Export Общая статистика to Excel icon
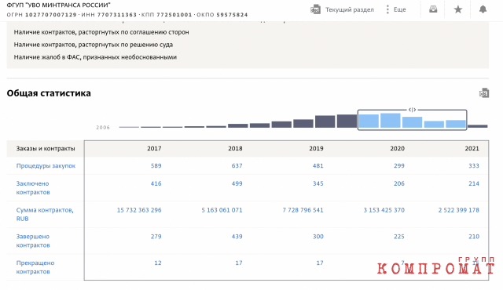This screenshot has height=290, width=503. 484,93
